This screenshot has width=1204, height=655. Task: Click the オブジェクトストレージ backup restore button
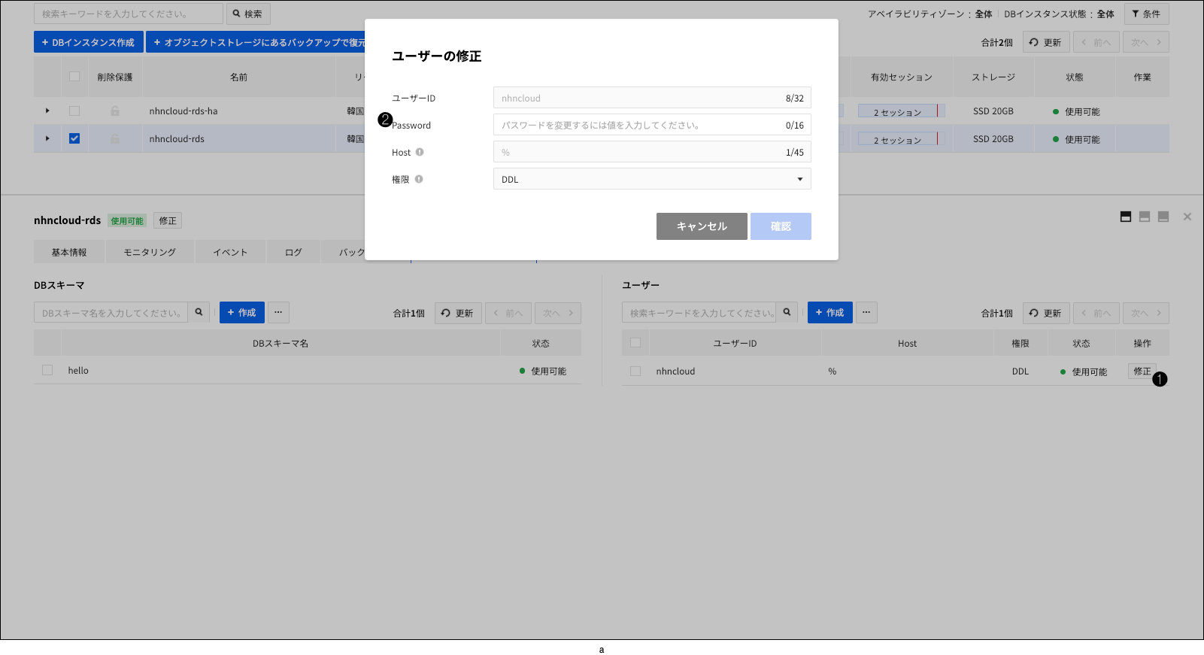pos(256,42)
